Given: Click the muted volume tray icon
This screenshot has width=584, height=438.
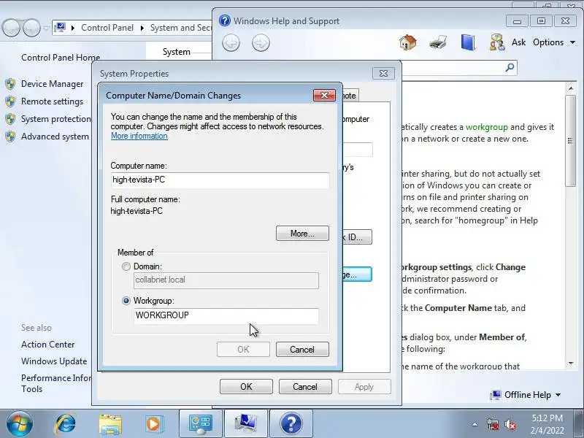Looking at the screenshot, I should pyautogui.click(x=510, y=424).
